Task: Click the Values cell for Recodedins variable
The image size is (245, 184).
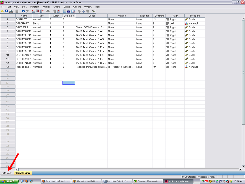Action: 121,67
